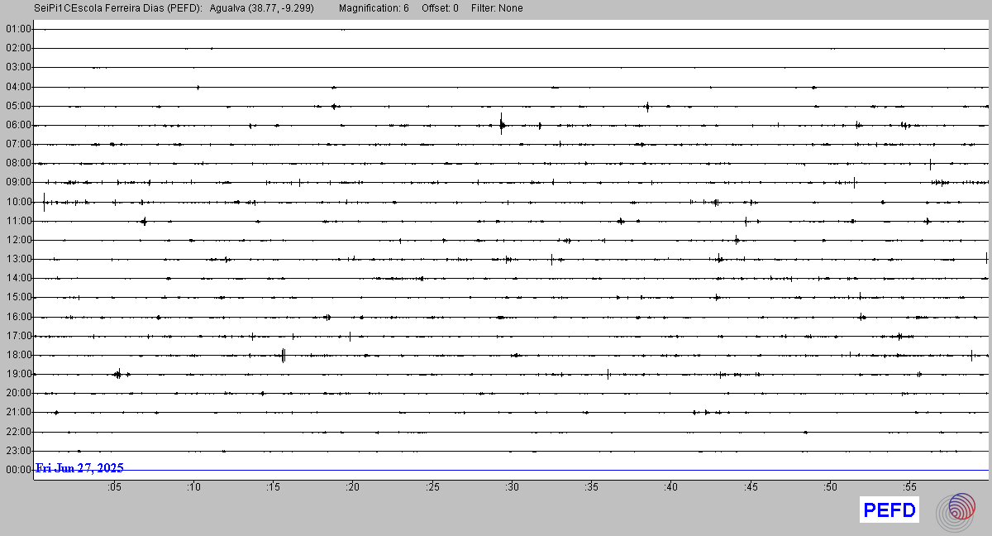Click the spike at start of 10:00 trace
This screenshot has width=992, height=536.
[44, 201]
